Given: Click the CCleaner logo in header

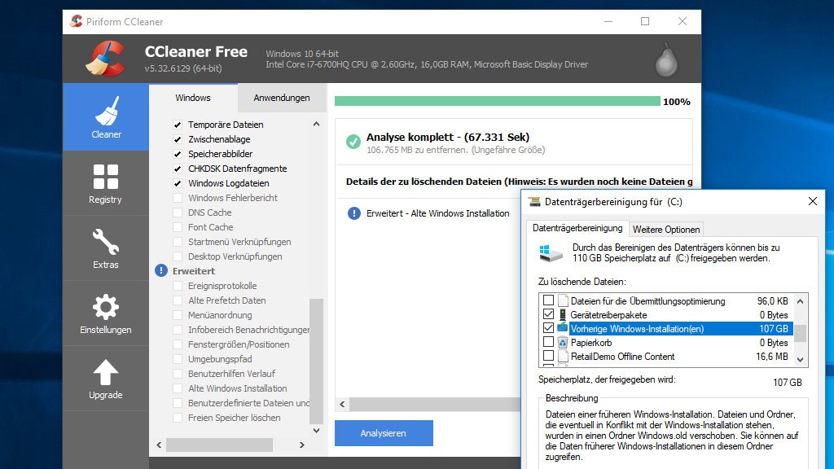Looking at the screenshot, I should pos(105,59).
